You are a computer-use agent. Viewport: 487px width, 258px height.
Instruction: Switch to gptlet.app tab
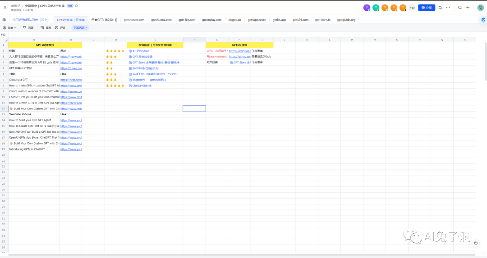point(280,20)
